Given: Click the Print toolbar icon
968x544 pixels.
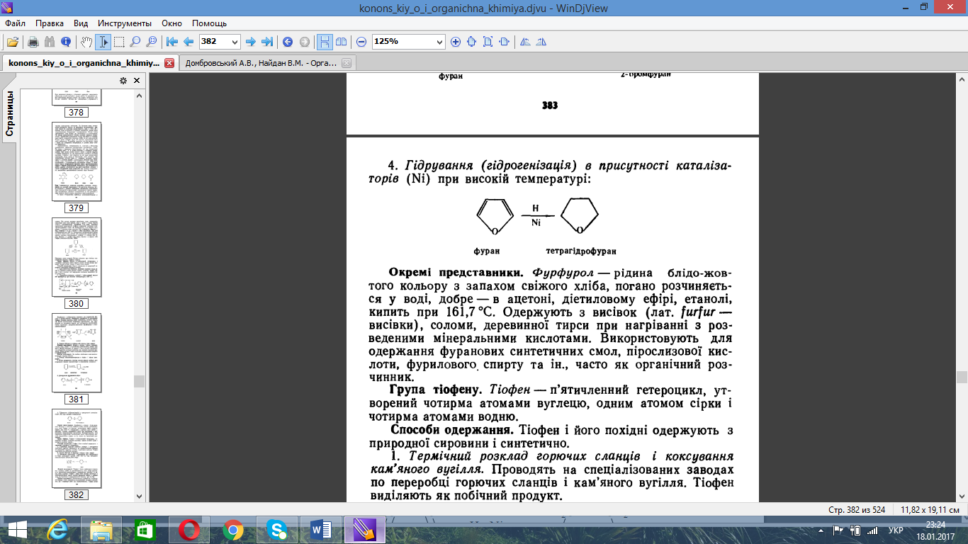Looking at the screenshot, I should [x=33, y=42].
